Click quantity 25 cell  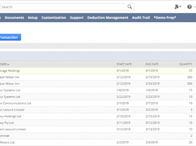pos(191,71)
